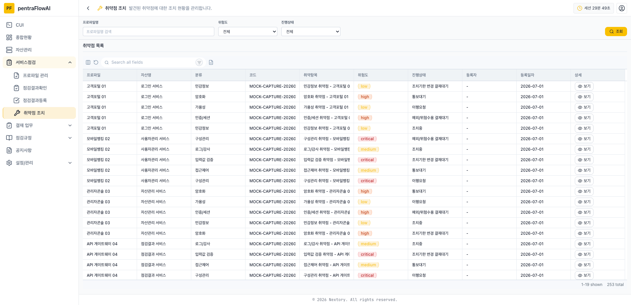The image size is (631, 305).
Task: Click in 프로파일명 검색 input field
Action: click(149, 32)
